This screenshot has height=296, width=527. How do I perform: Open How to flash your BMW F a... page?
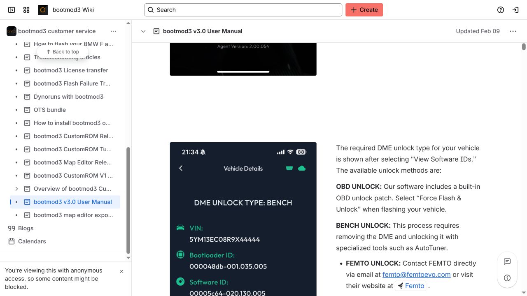[x=73, y=44]
